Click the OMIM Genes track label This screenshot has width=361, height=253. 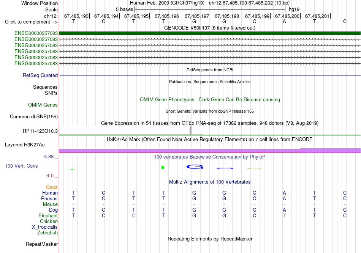click(43, 105)
